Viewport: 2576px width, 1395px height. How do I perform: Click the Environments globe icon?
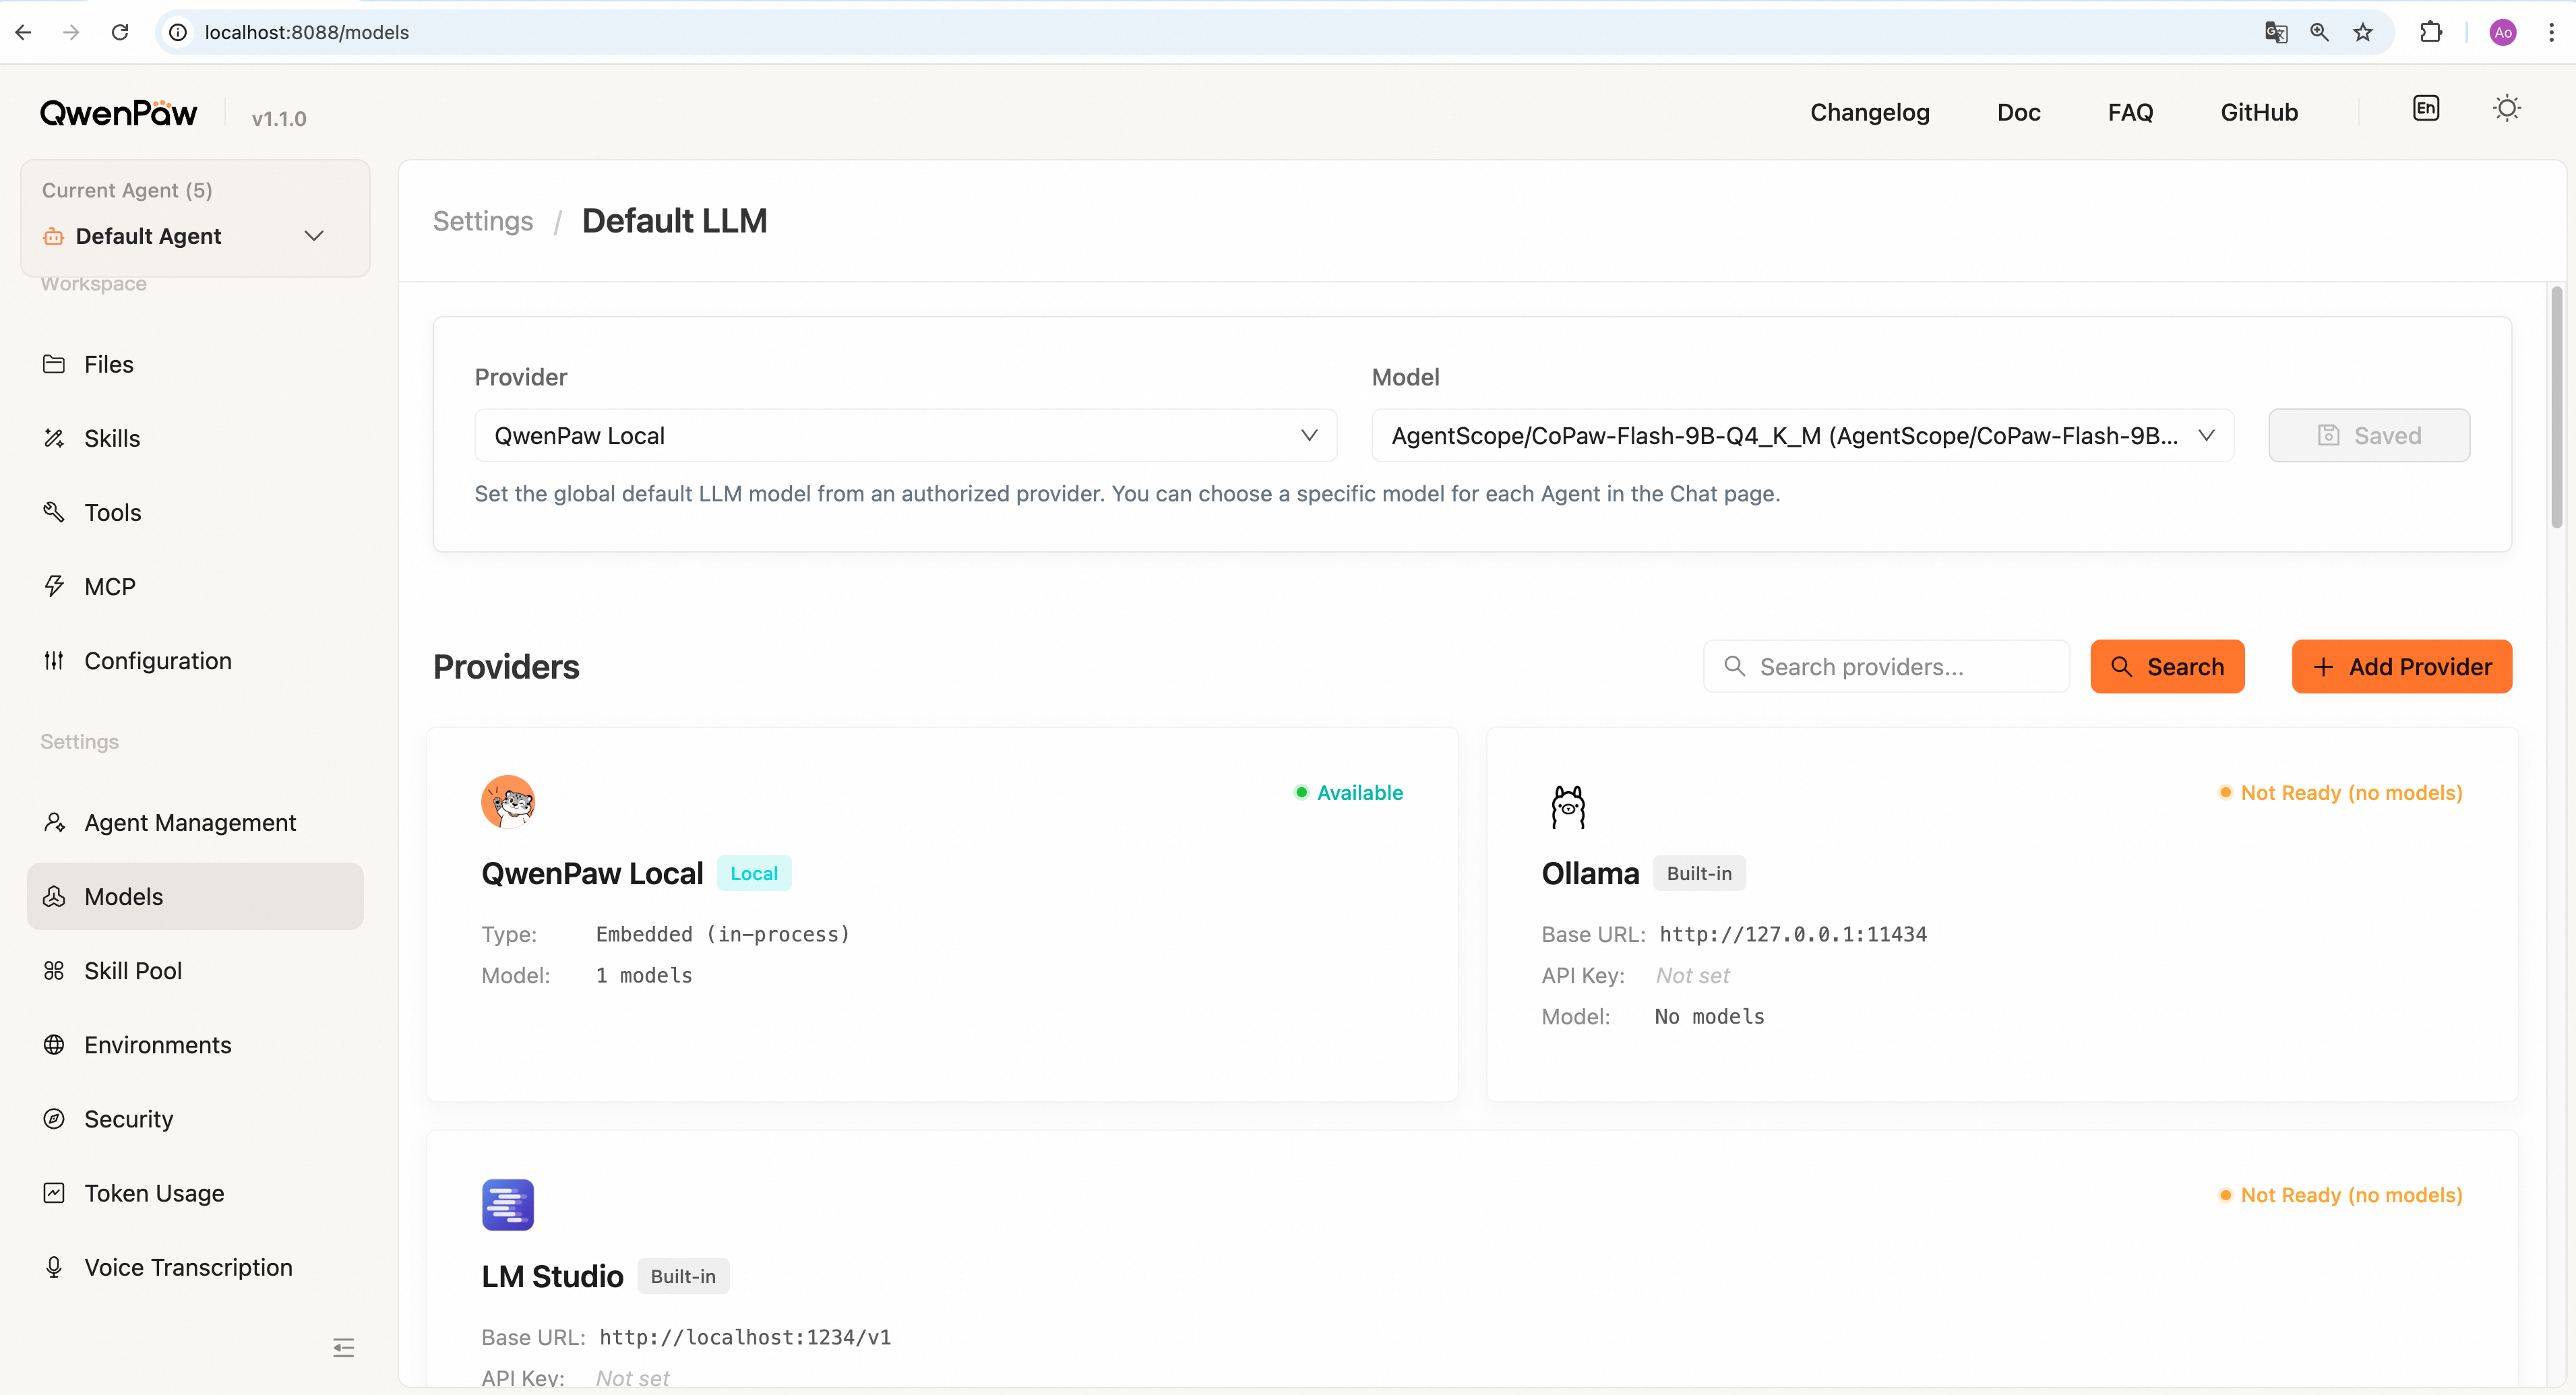pos(54,1044)
